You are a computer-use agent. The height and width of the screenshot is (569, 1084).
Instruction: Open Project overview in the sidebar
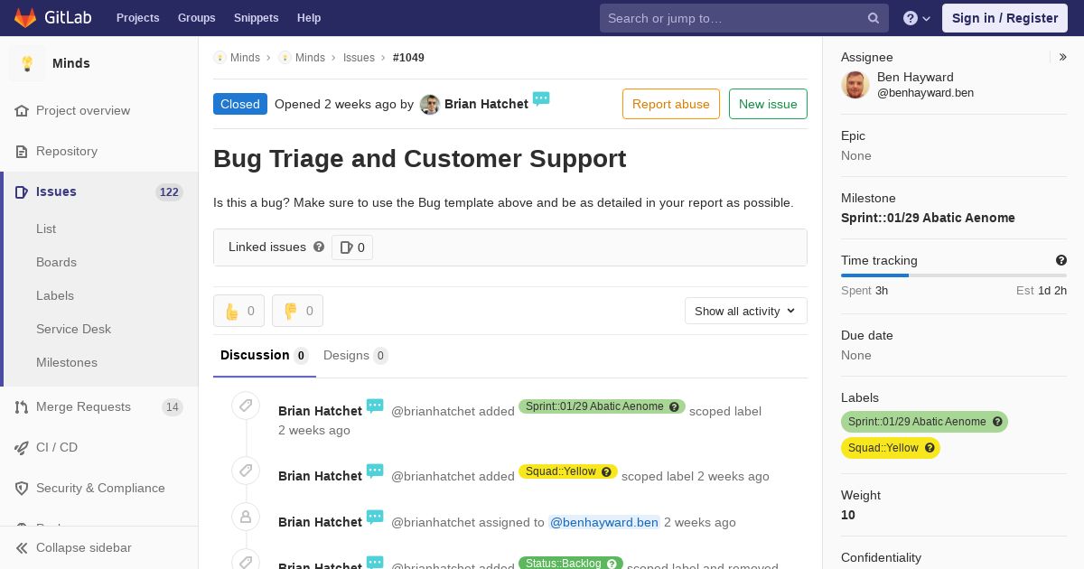tap(83, 110)
